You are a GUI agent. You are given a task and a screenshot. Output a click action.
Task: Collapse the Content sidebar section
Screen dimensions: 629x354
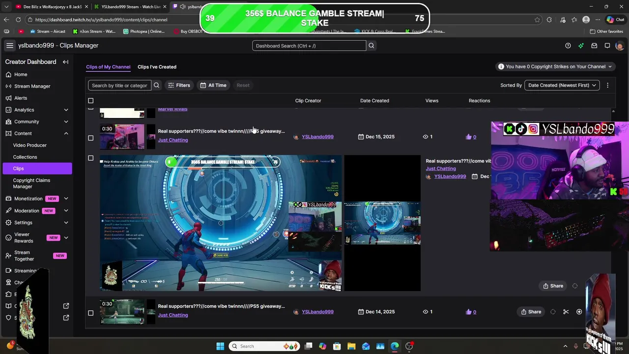point(66,133)
